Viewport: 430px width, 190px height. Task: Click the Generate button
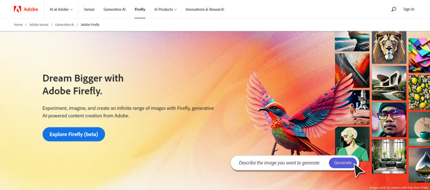[343, 163]
